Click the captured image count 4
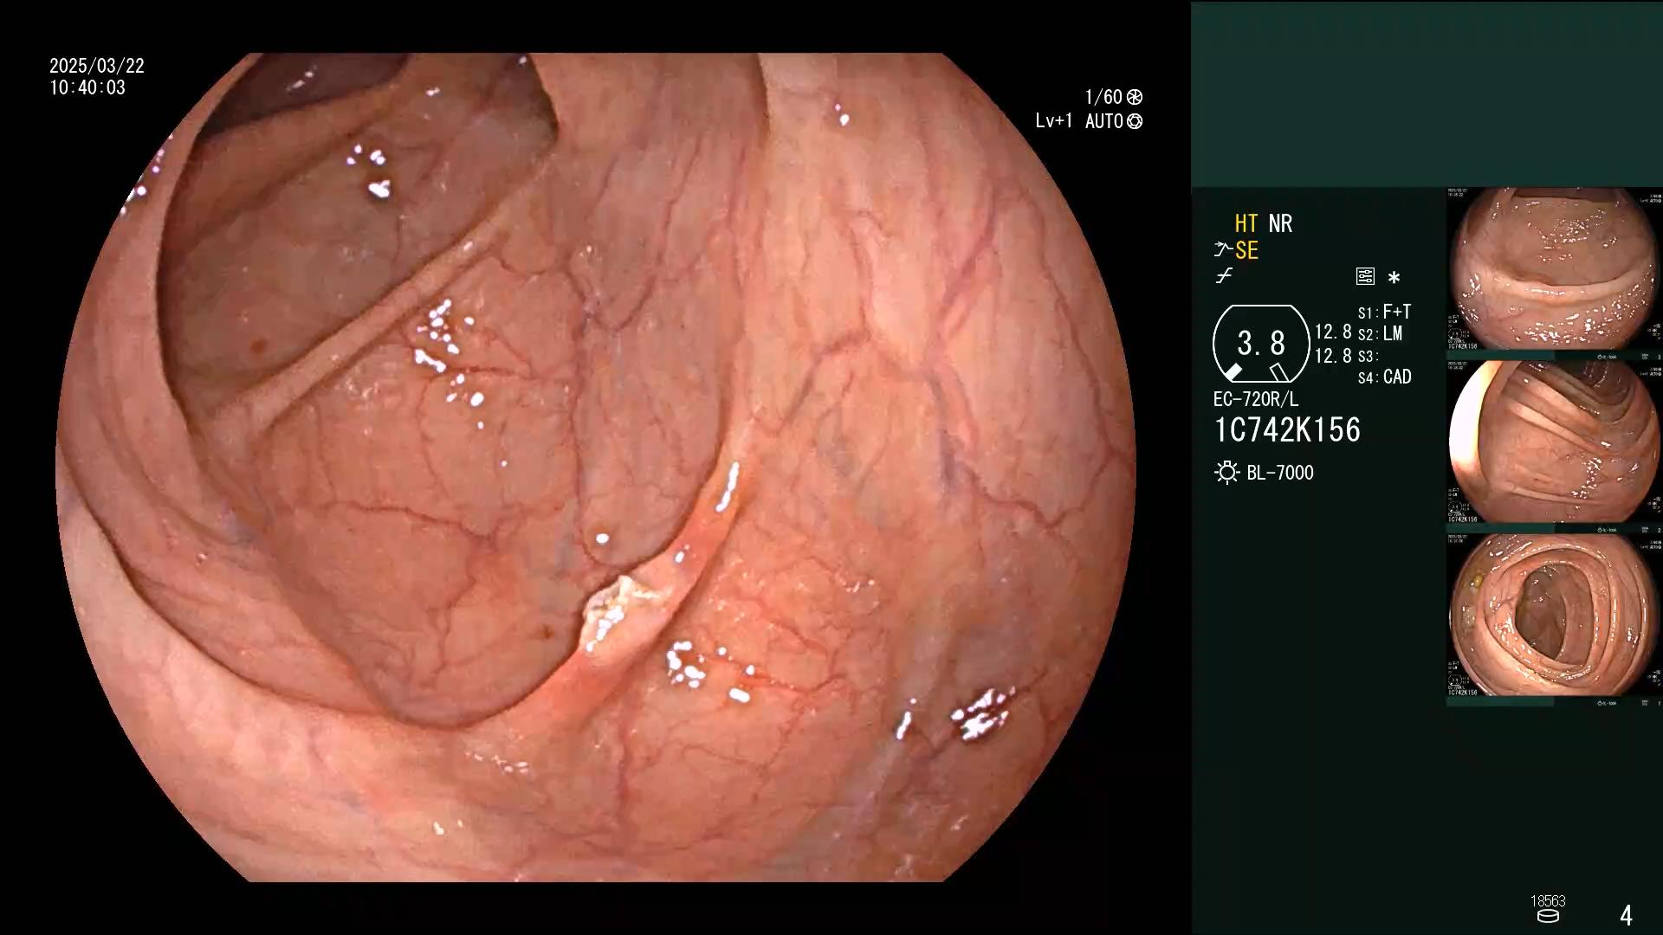The width and height of the screenshot is (1663, 935). coord(1626,915)
